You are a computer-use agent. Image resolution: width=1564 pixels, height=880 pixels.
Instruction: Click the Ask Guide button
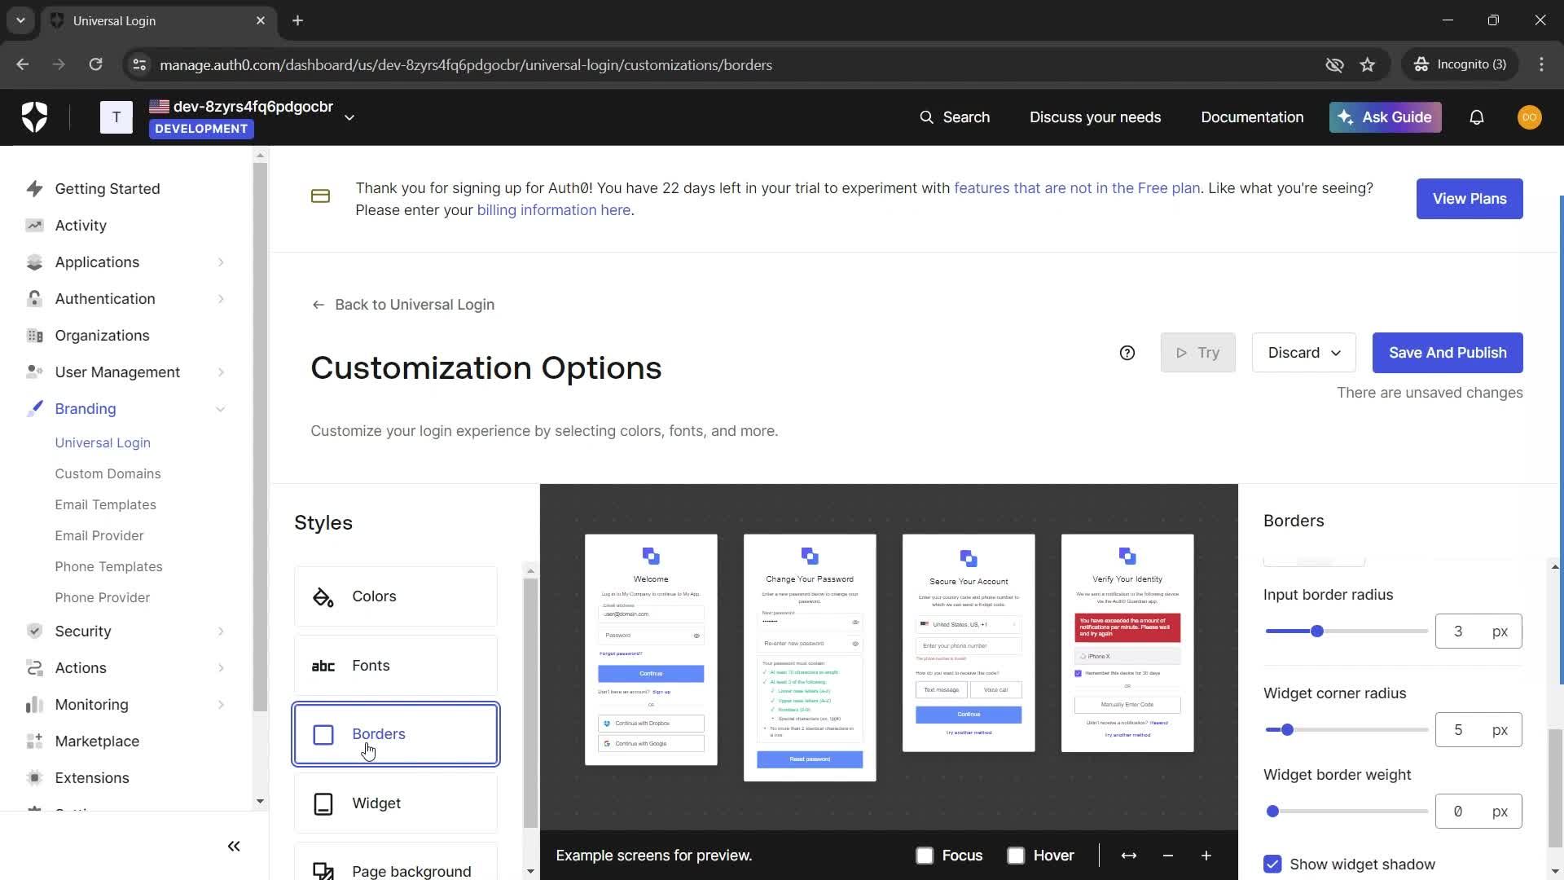click(1386, 117)
